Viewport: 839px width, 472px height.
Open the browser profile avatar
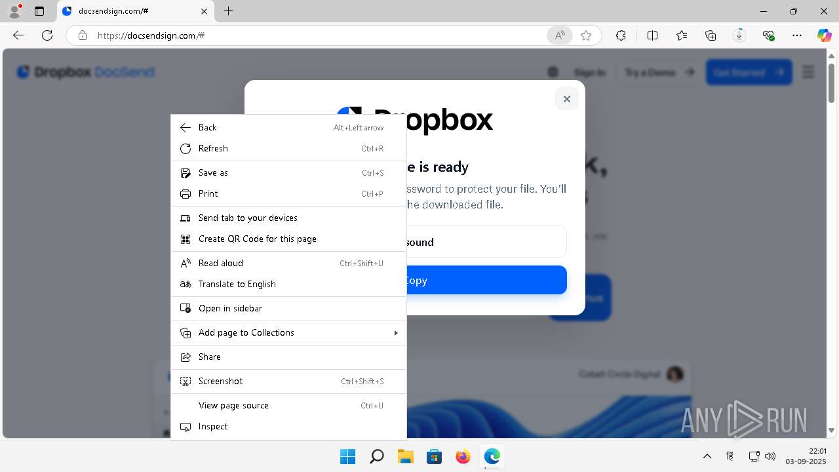(x=15, y=11)
